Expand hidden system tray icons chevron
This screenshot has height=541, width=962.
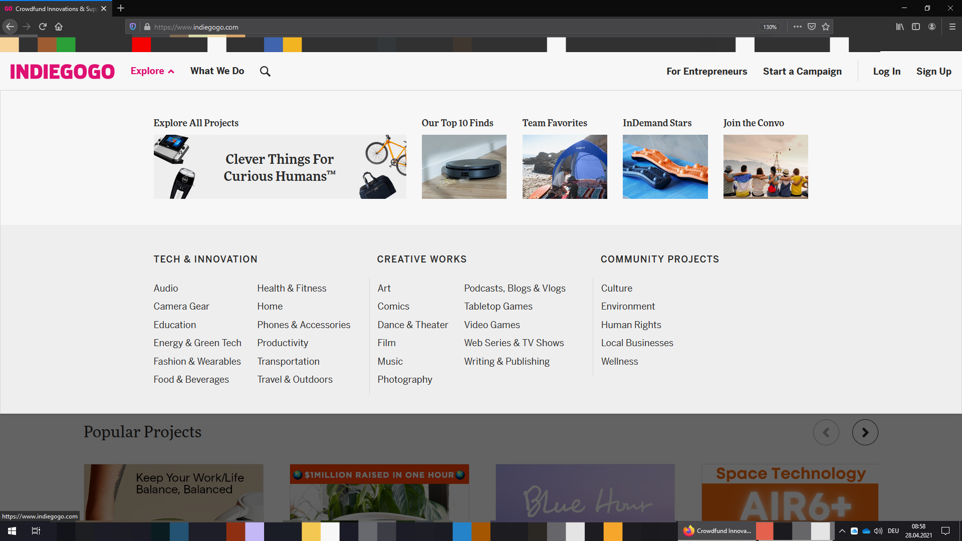842,531
